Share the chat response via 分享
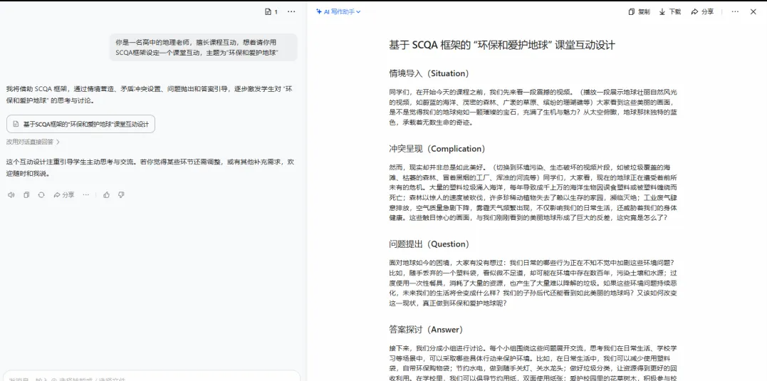 64,194
